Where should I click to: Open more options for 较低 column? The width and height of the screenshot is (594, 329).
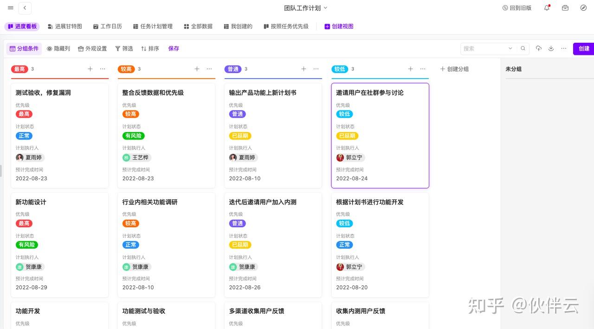423,69
